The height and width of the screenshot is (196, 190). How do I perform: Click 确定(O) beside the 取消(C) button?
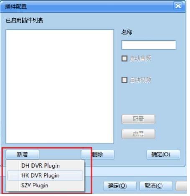coord(120,186)
